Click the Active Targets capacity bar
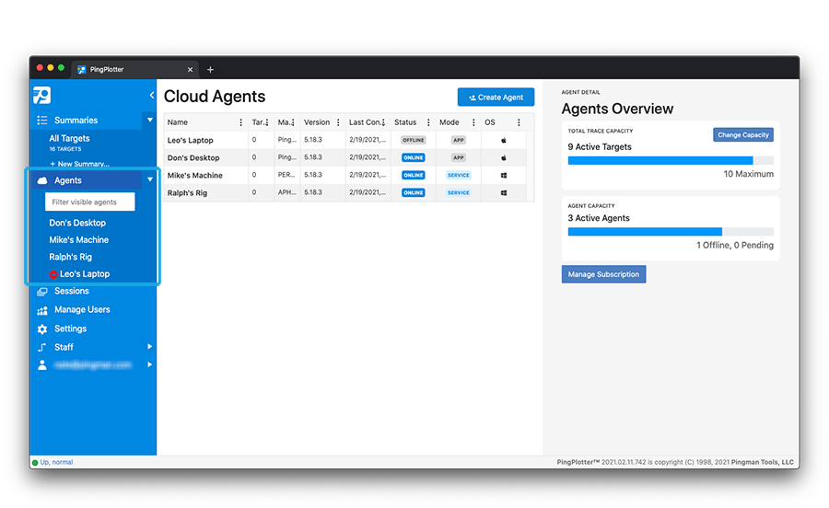The height and width of the screenshot is (508, 829). (x=671, y=160)
